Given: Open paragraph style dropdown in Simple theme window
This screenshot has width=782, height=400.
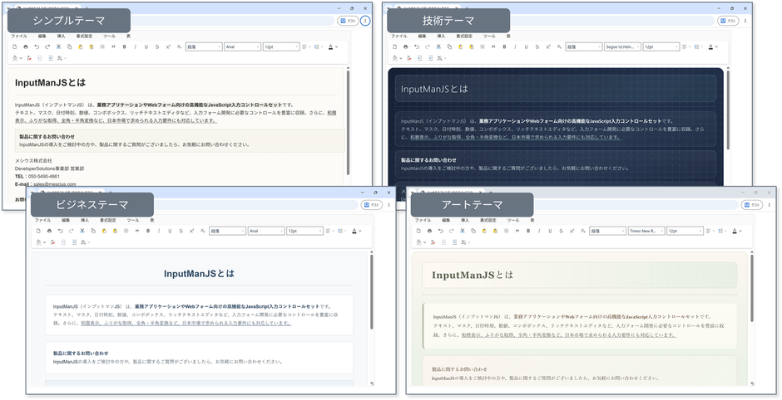Looking at the screenshot, I should [204, 46].
